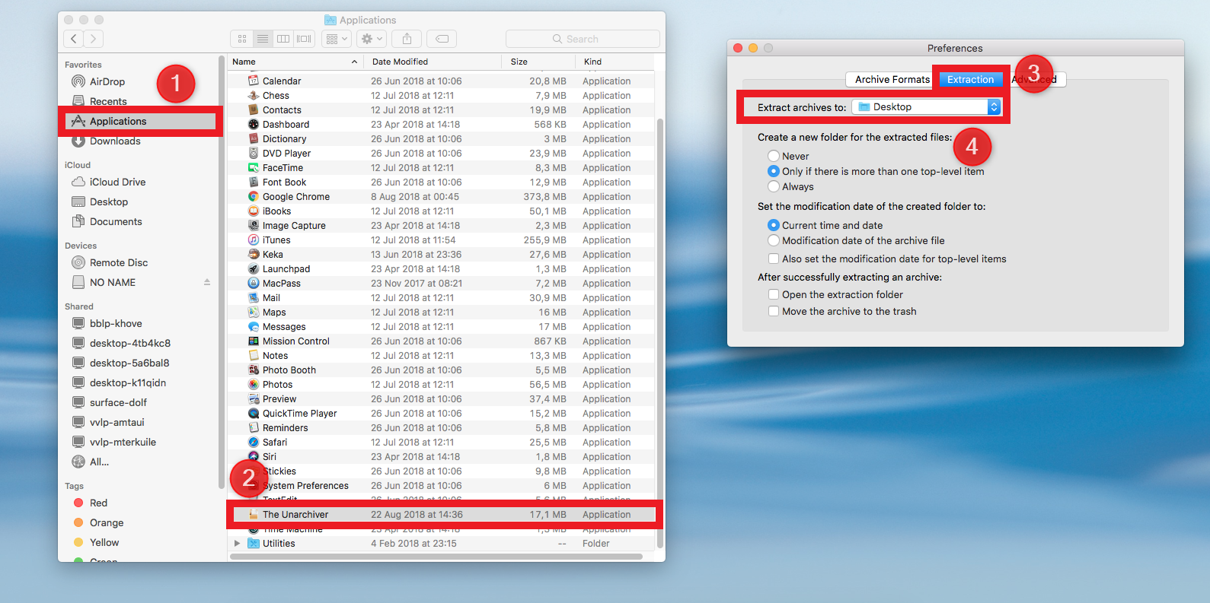Image resolution: width=1210 pixels, height=603 pixels.
Task: Expand the Utilities folder disclosure triangle
Action: (x=237, y=543)
